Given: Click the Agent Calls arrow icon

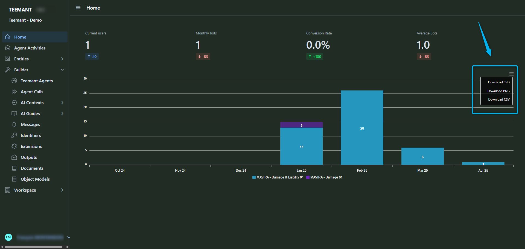Looking at the screenshot, I should click(x=14, y=92).
